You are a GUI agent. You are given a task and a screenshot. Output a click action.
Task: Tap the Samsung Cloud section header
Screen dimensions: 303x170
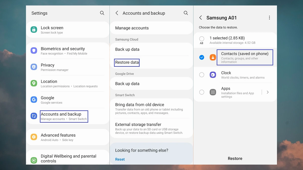[x=127, y=40]
